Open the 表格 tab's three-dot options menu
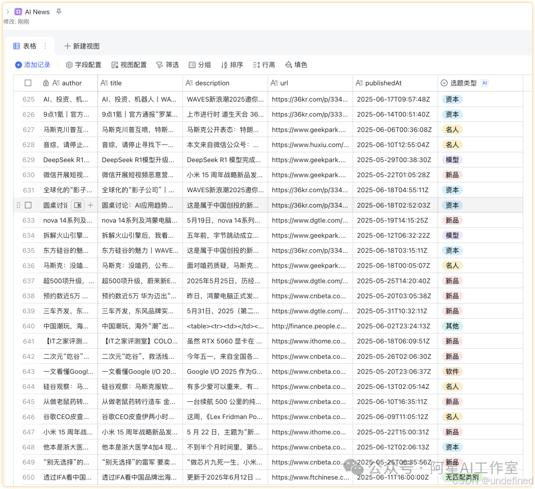This screenshot has width=535, height=489. point(45,46)
